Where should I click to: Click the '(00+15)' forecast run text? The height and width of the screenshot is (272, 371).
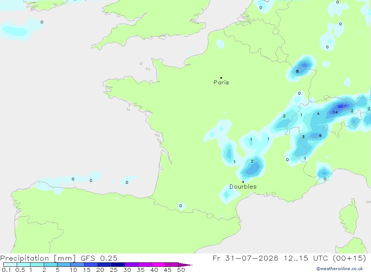(x=349, y=258)
